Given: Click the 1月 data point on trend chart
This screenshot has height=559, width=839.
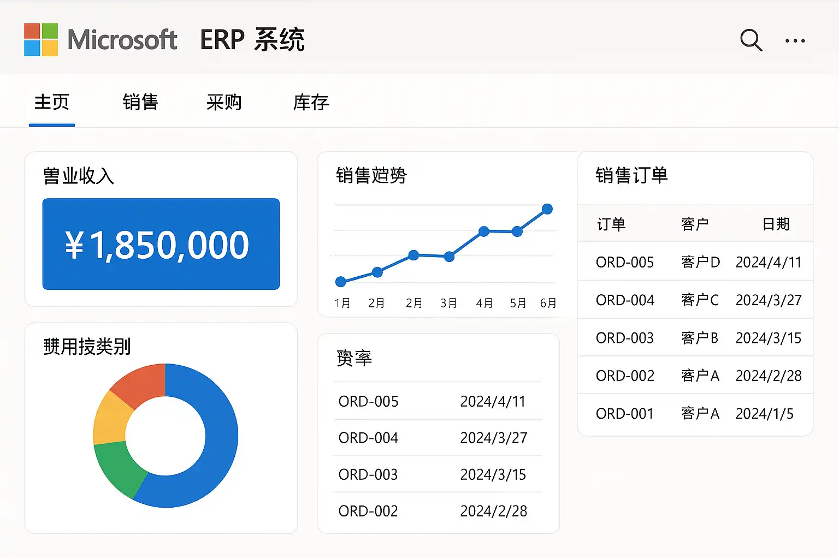Looking at the screenshot, I should (341, 282).
